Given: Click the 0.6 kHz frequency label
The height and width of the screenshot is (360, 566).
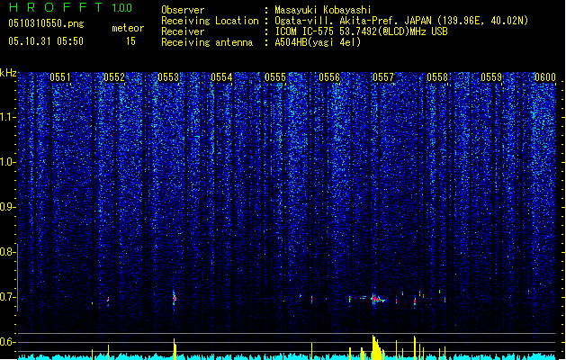Looking at the screenshot, I should 7,342.
